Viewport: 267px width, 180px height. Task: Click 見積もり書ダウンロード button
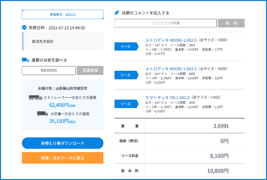coord(63,143)
